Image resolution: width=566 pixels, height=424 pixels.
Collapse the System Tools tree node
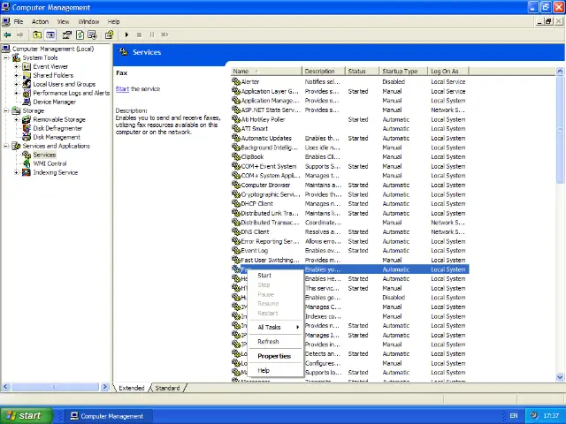pos(6,57)
